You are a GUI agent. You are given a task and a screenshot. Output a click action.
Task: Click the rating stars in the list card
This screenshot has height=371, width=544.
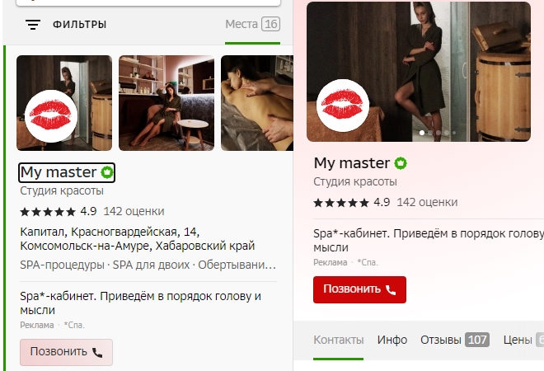pyautogui.click(x=48, y=211)
